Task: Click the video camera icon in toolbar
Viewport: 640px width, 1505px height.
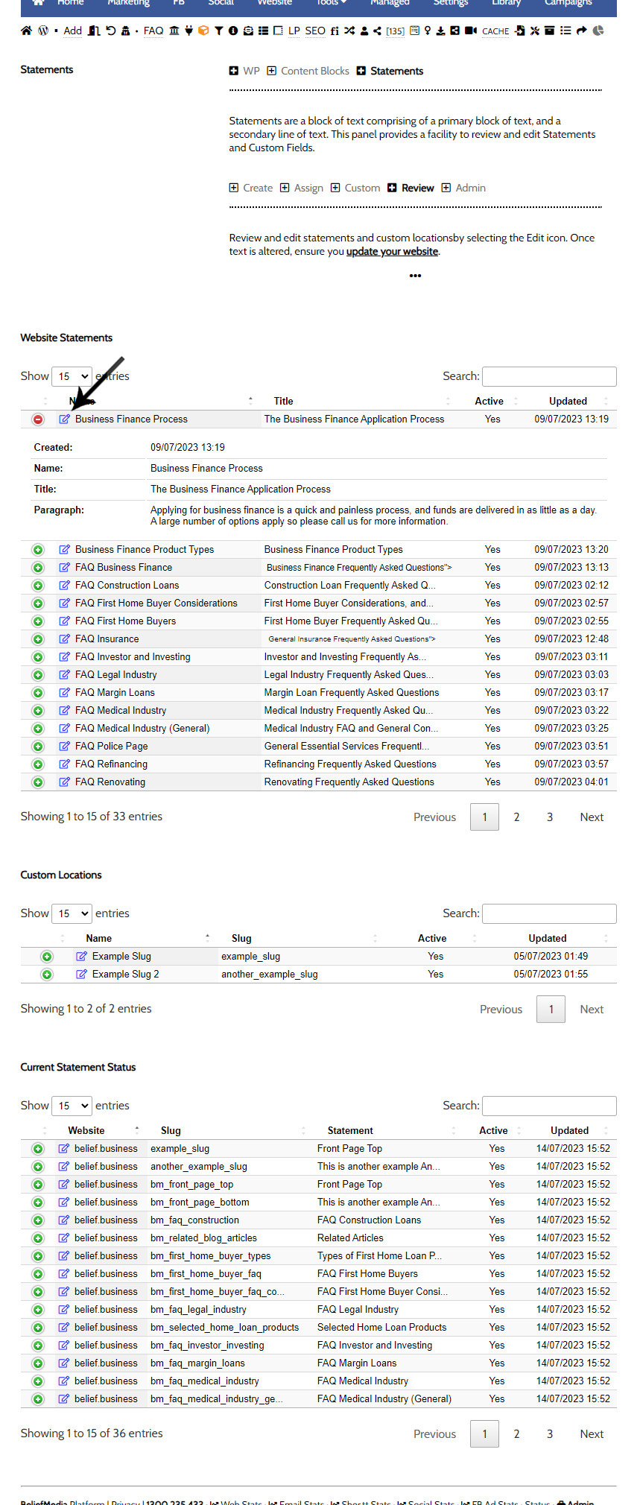Action: pyautogui.click(x=471, y=31)
